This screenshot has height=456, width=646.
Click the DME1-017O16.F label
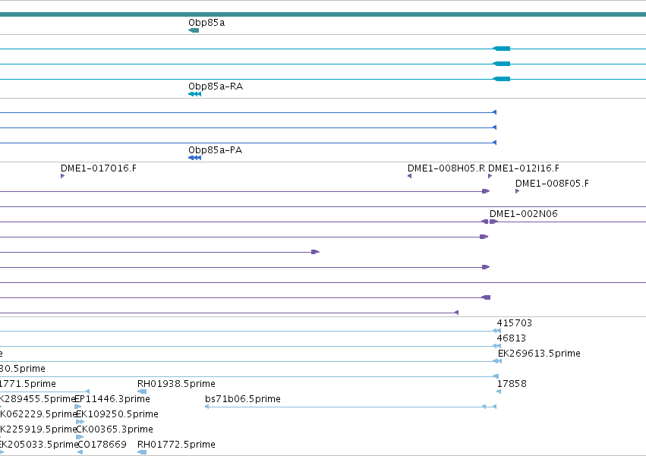click(99, 168)
